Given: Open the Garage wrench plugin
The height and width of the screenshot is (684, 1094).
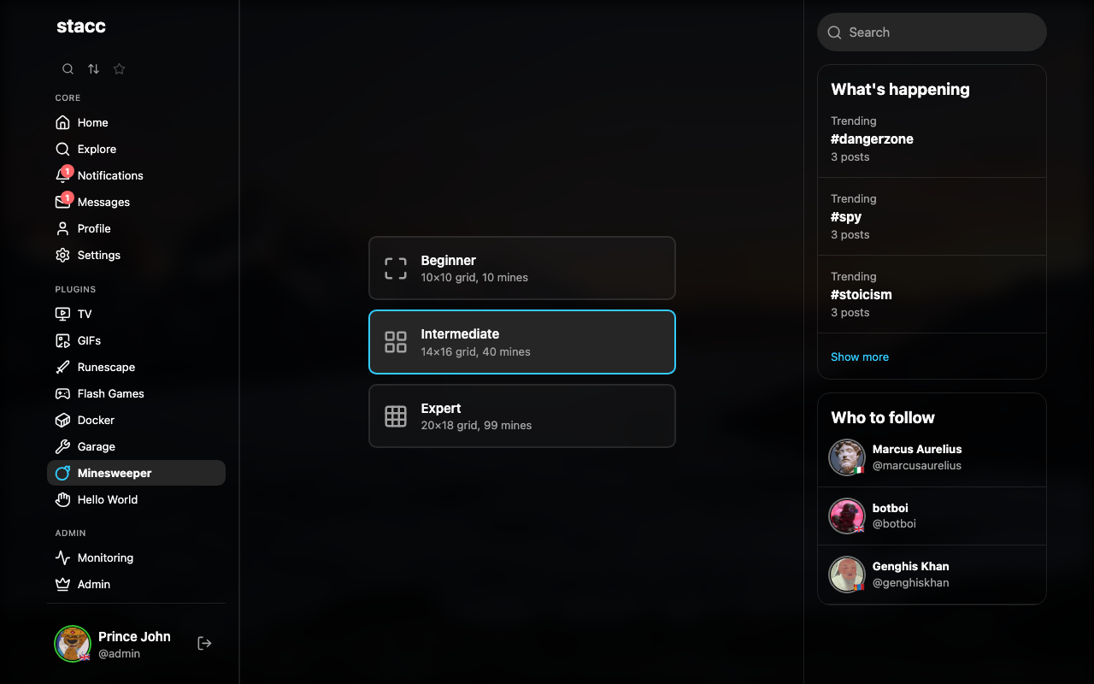Looking at the screenshot, I should 96,446.
